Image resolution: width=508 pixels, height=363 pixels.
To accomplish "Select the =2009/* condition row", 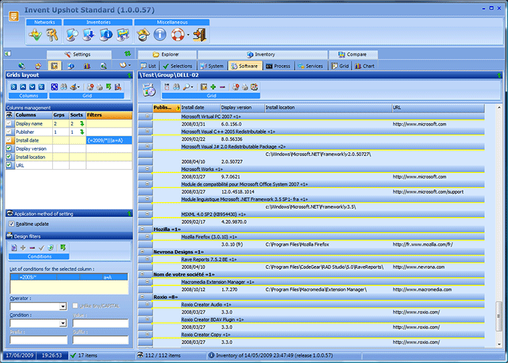I will [69, 277].
